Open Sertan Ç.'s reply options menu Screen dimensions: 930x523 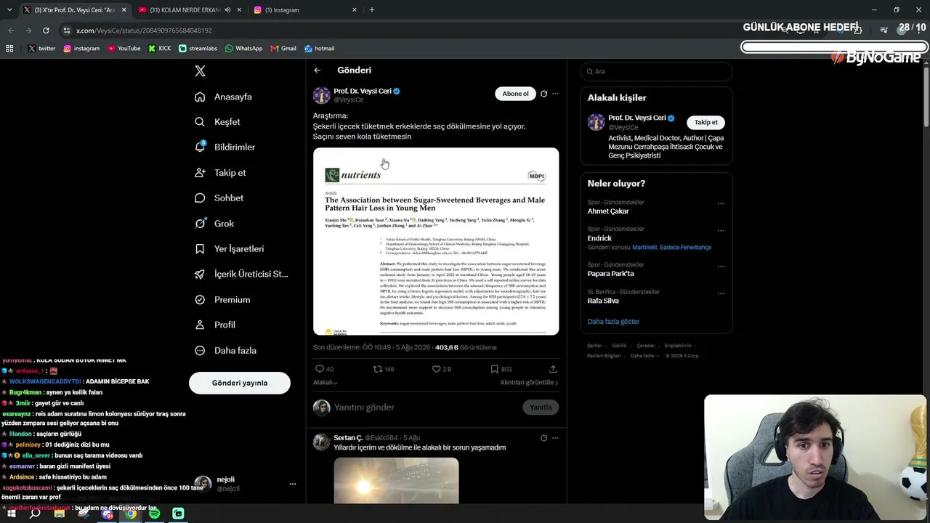555,438
